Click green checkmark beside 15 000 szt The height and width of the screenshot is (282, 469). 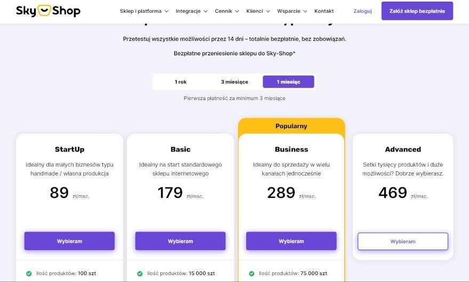pyautogui.click(x=140, y=273)
